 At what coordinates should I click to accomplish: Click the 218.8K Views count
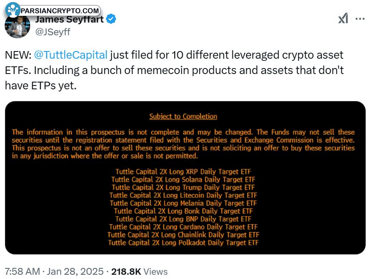(x=139, y=271)
